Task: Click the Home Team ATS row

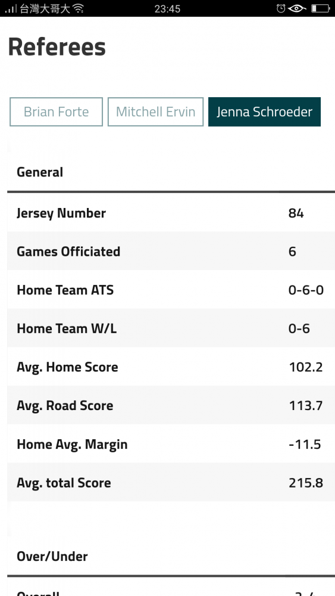Action: (171, 290)
